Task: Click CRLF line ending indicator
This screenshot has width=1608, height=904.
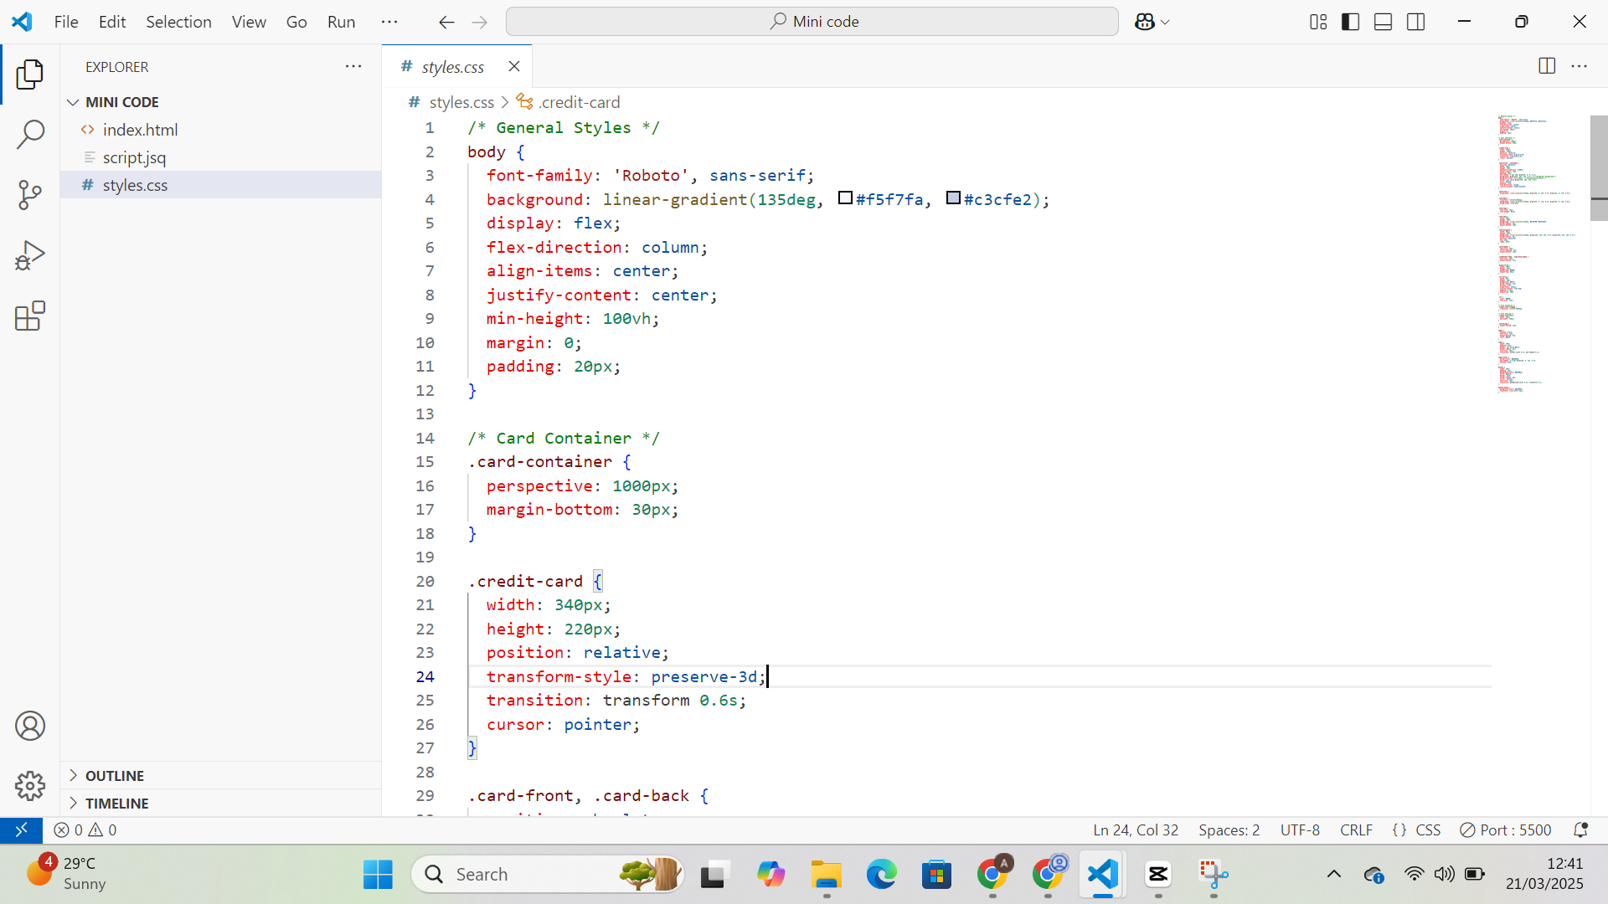Action: [x=1355, y=830]
